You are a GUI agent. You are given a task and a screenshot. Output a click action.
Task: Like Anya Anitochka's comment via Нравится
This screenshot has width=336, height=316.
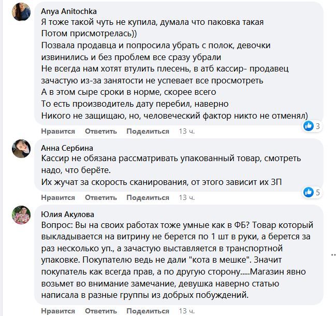(x=58, y=131)
